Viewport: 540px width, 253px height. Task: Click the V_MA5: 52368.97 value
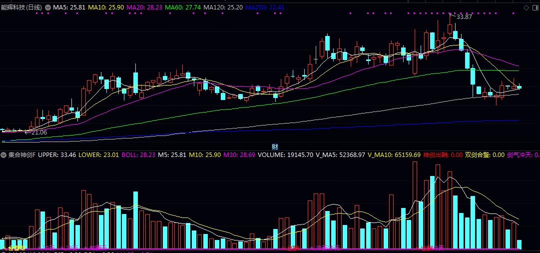341,155
